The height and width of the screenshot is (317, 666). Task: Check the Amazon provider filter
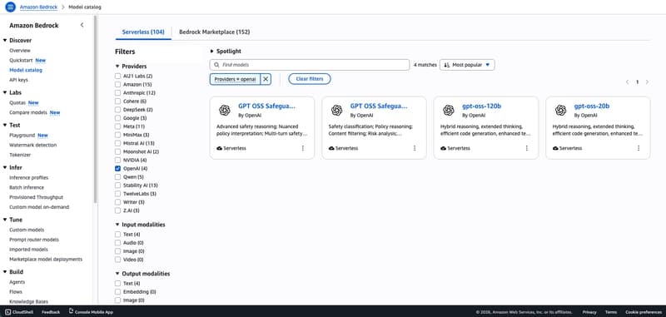tap(117, 84)
